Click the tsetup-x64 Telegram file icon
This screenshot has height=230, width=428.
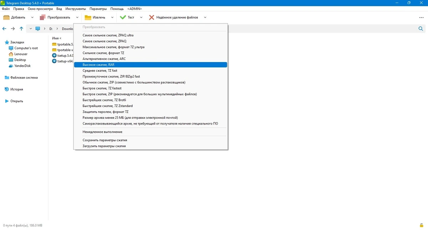click(x=54, y=61)
